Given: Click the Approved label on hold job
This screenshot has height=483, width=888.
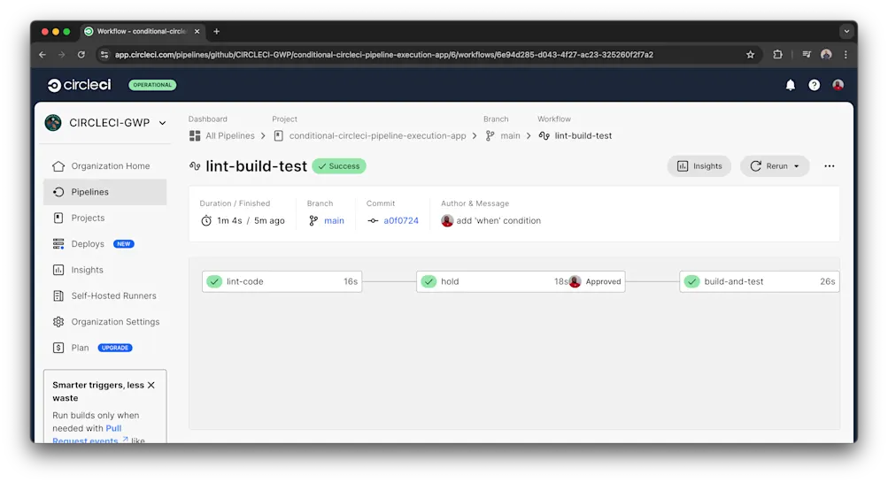Looking at the screenshot, I should point(603,281).
